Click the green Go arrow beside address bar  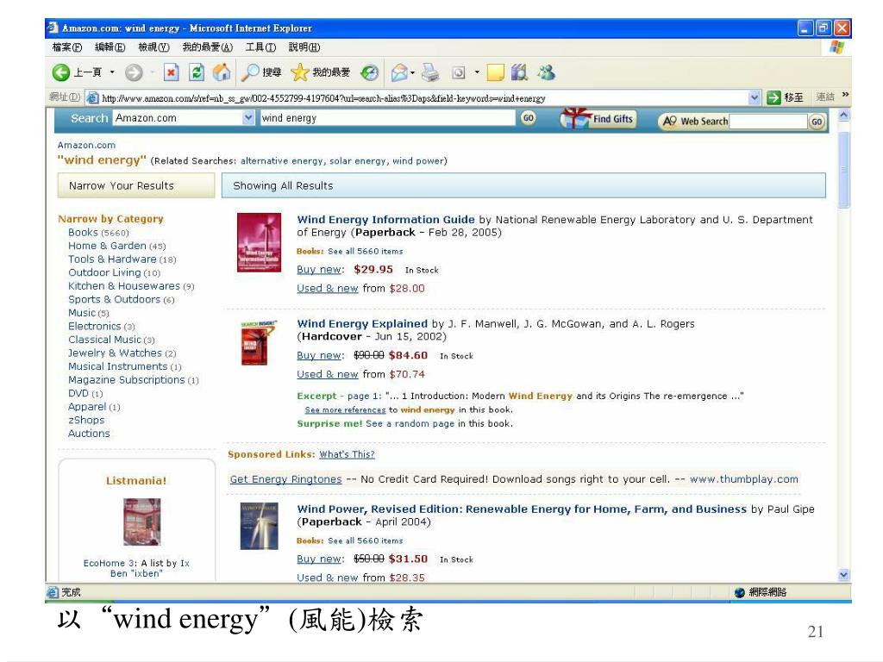point(773,97)
